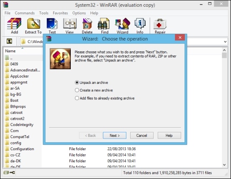Click the Repair toolbar icon
This screenshot has width=231, height=179.
coord(160,26)
